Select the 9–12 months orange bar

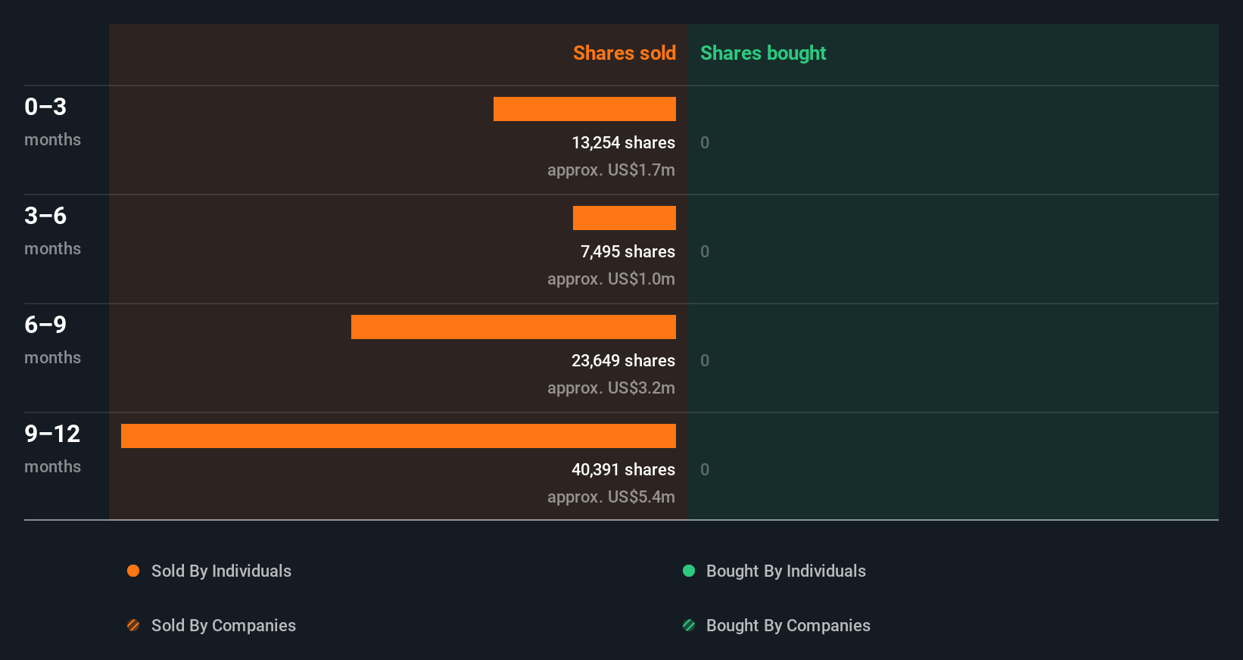click(x=398, y=436)
